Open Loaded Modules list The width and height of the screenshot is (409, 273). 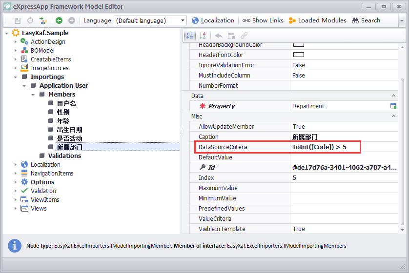317,20
